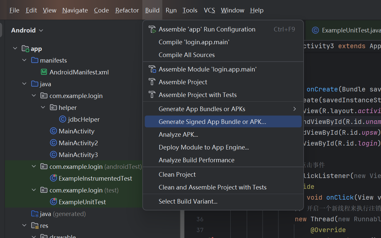Collapse the helper package node
Image resolution: width=381 pixels, height=238 pixels.
pyautogui.click(x=43, y=108)
